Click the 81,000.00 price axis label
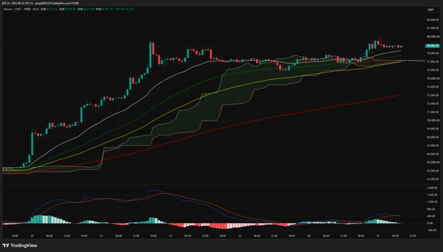 point(433,28)
